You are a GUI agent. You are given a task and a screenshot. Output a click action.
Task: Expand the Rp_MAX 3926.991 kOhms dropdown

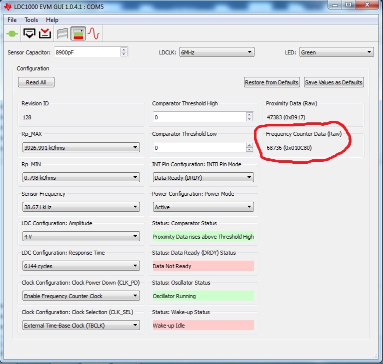click(81, 148)
